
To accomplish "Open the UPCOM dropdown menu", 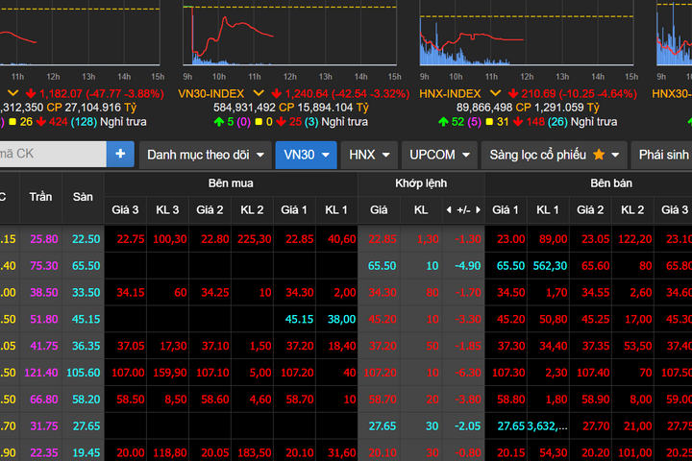I will click(x=439, y=155).
